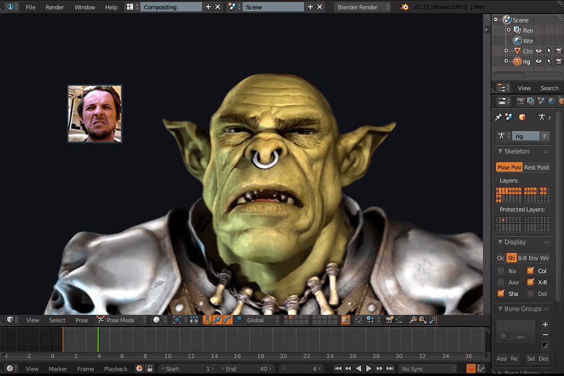Toggle visibility eye for the rig object
The width and height of the screenshot is (564, 376).
tap(538, 61)
